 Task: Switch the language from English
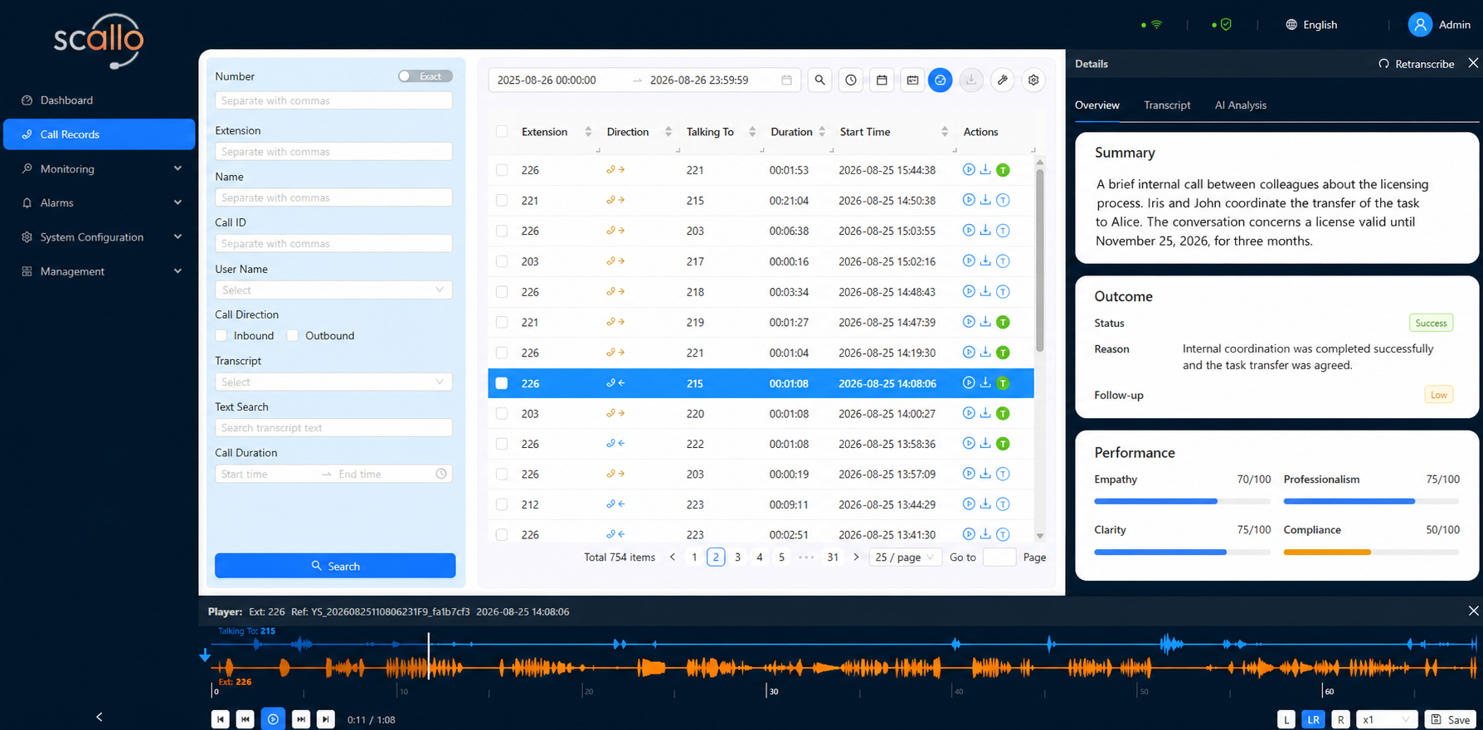coord(1311,25)
